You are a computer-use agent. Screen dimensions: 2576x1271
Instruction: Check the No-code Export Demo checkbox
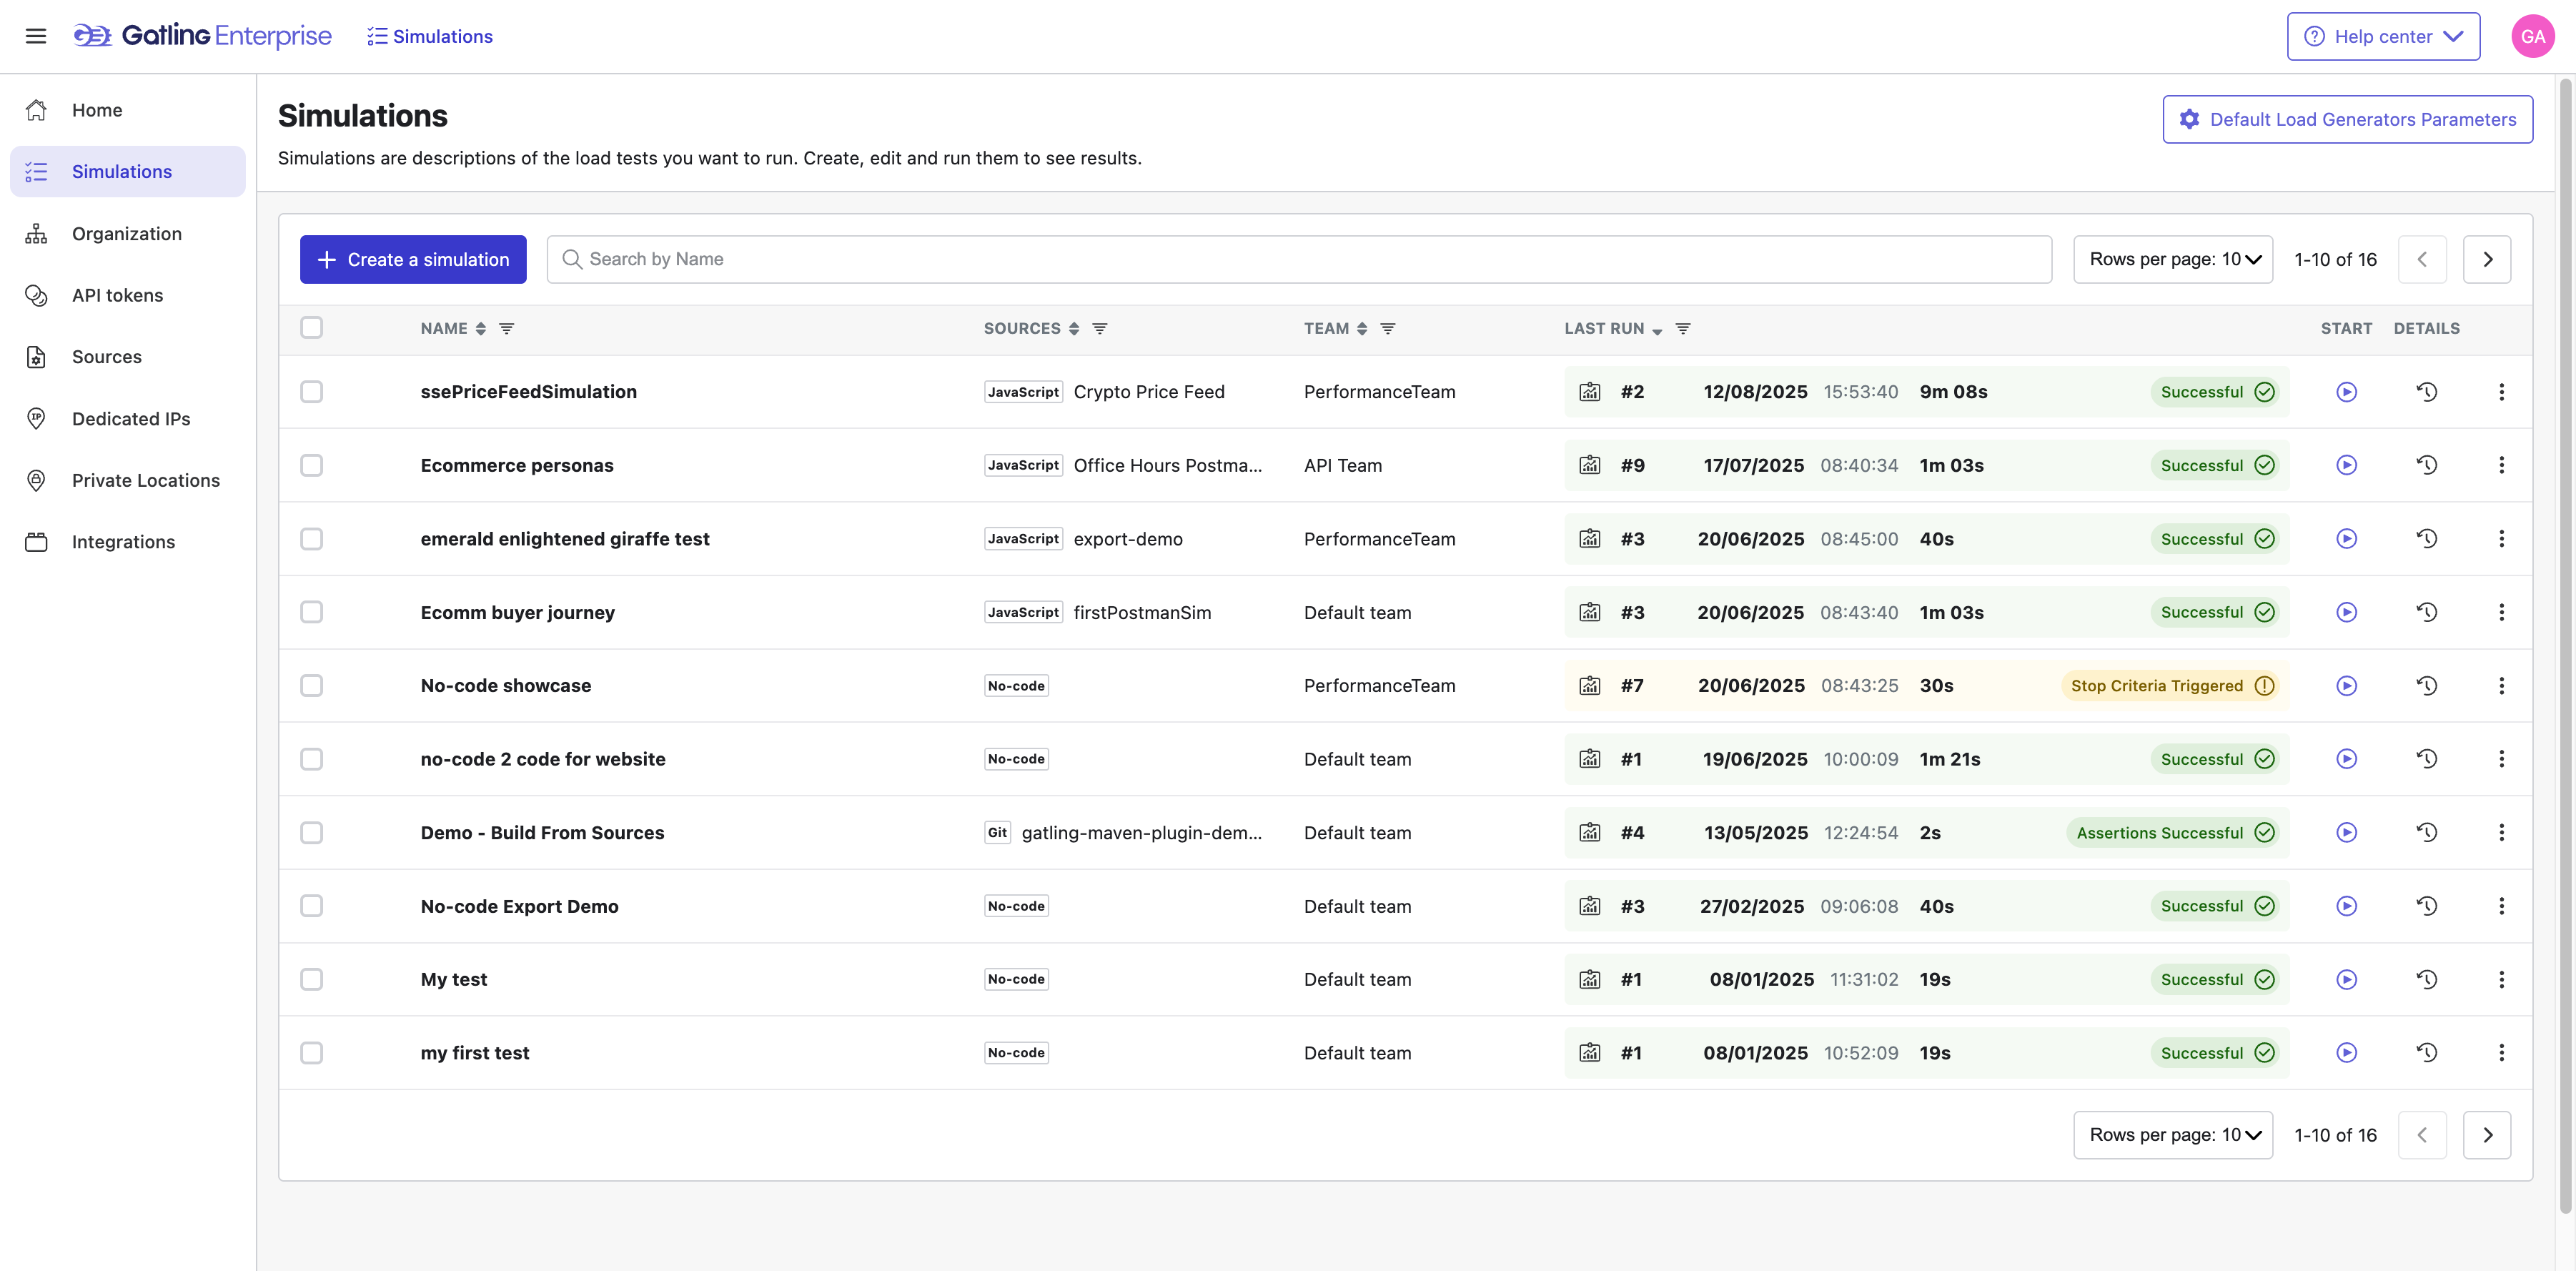pos(312,906)
